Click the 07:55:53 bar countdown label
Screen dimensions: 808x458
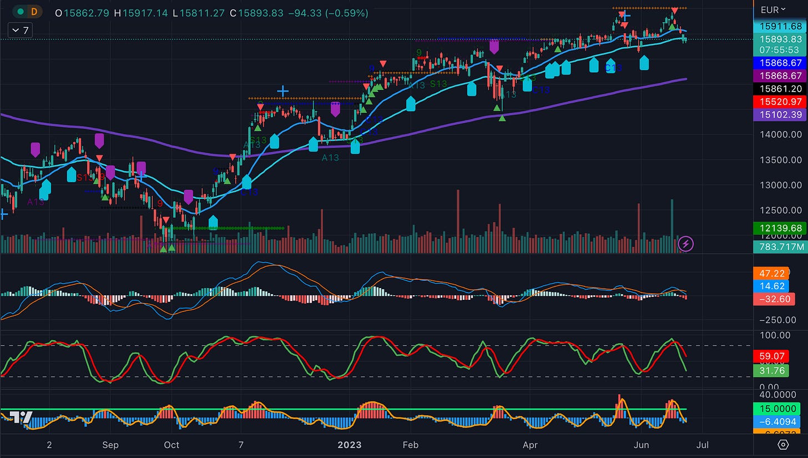[781, 49]
